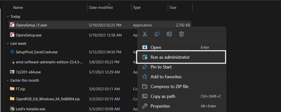Click the Delete trash icon
281x112 pixels.
[181, 34]
